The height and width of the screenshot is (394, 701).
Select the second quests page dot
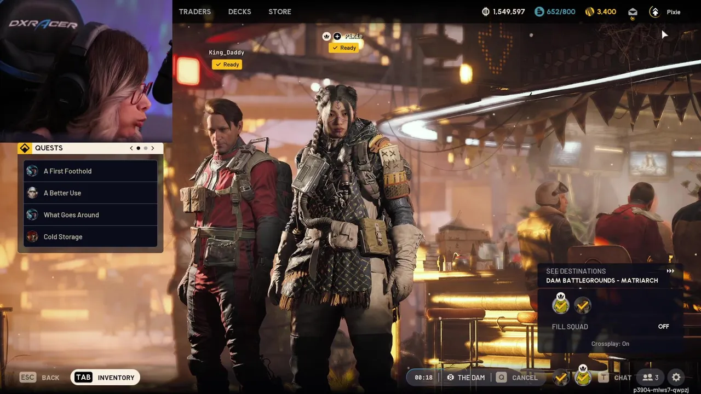146,148
